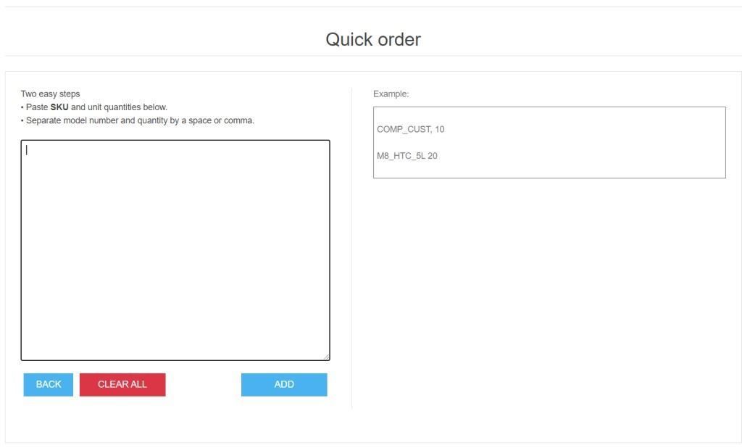Grab the text area resize handle

coord(327,357)
